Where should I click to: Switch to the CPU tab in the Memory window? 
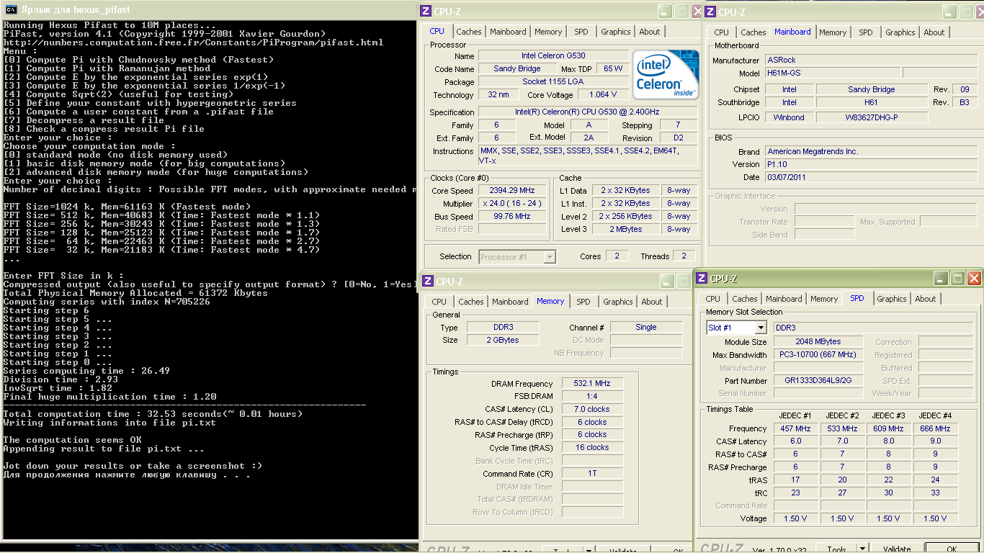click(439, 302)
